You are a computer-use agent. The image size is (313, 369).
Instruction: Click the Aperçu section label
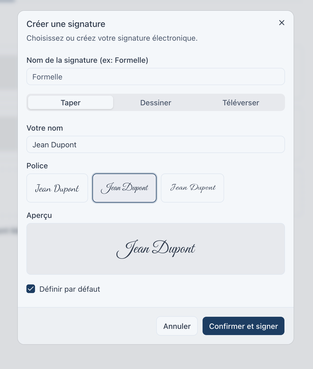[39, 215]
